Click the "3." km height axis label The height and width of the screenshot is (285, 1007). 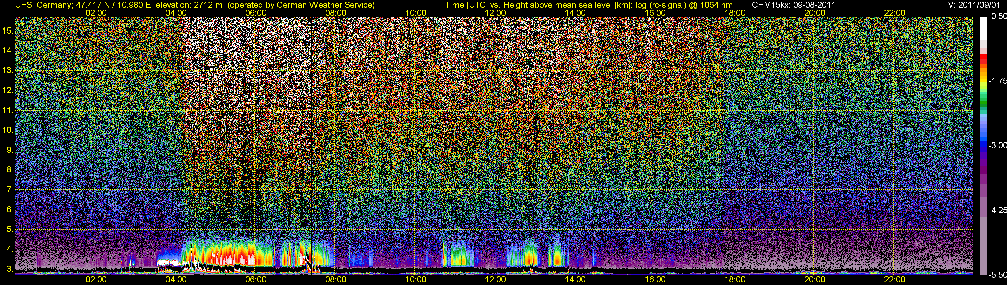pyautogui.click(x=10, y=269)
